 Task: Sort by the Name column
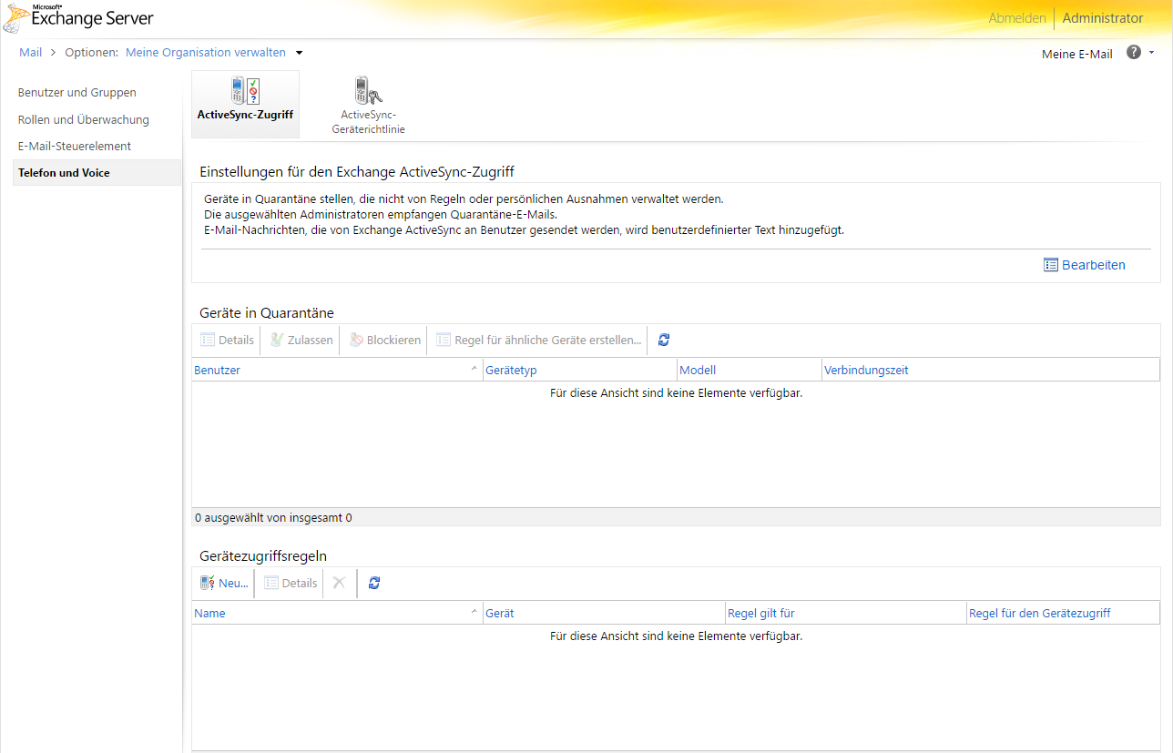[x=337, y=613]
